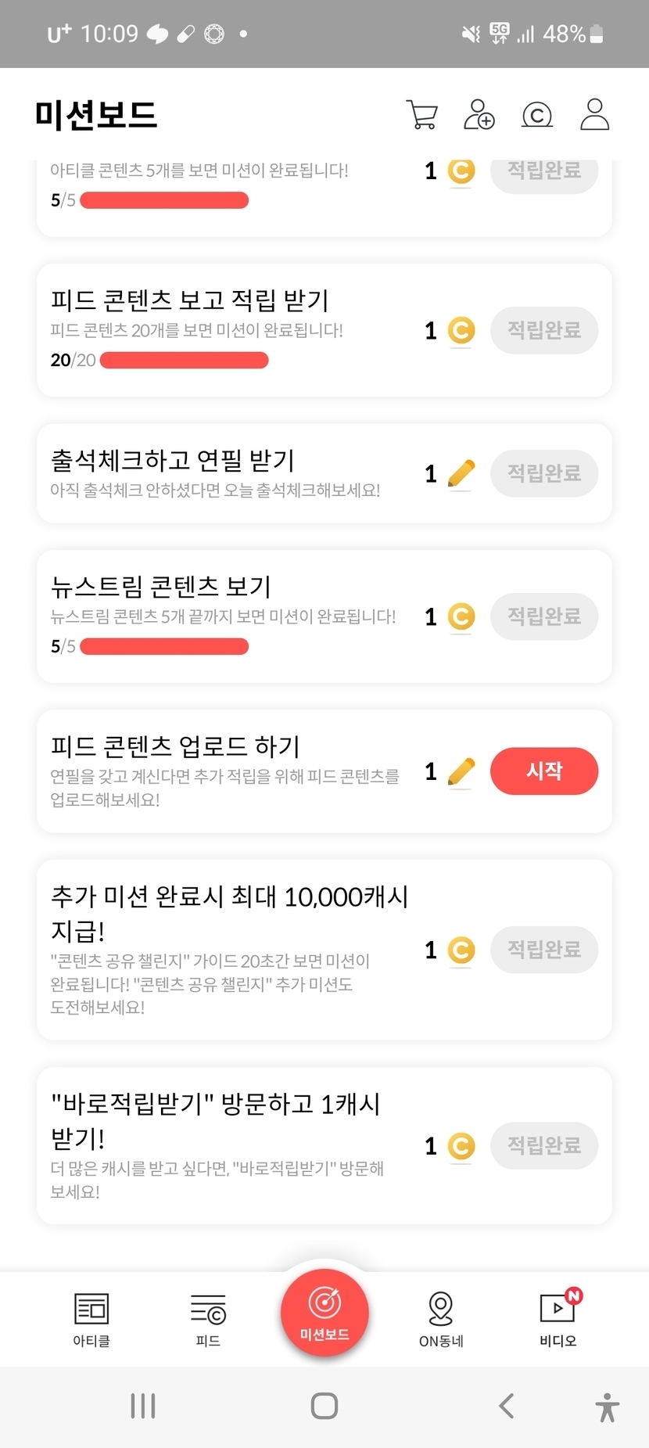
Task: Tap the accessibility figure icon
Action: tap(607, 1407)
